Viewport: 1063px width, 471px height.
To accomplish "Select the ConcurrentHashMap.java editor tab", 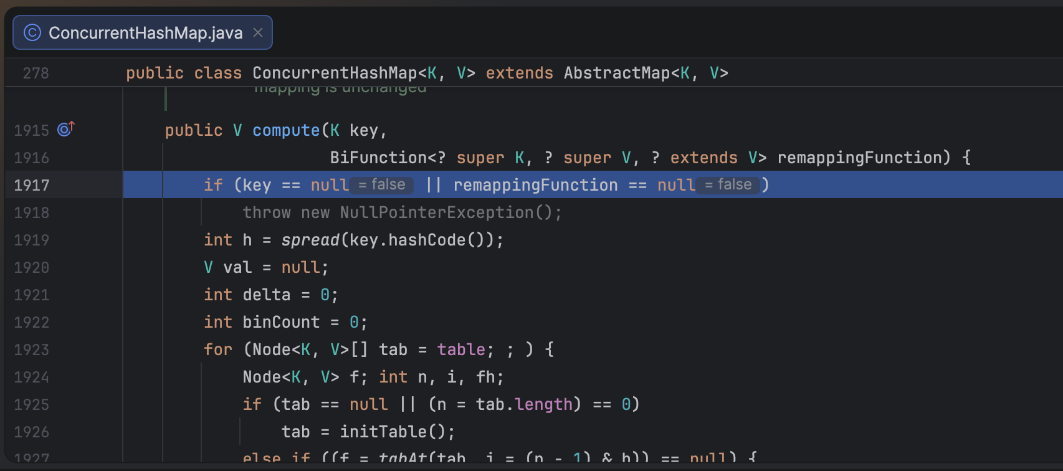I will pyautogui.click(x=142, y=33).
